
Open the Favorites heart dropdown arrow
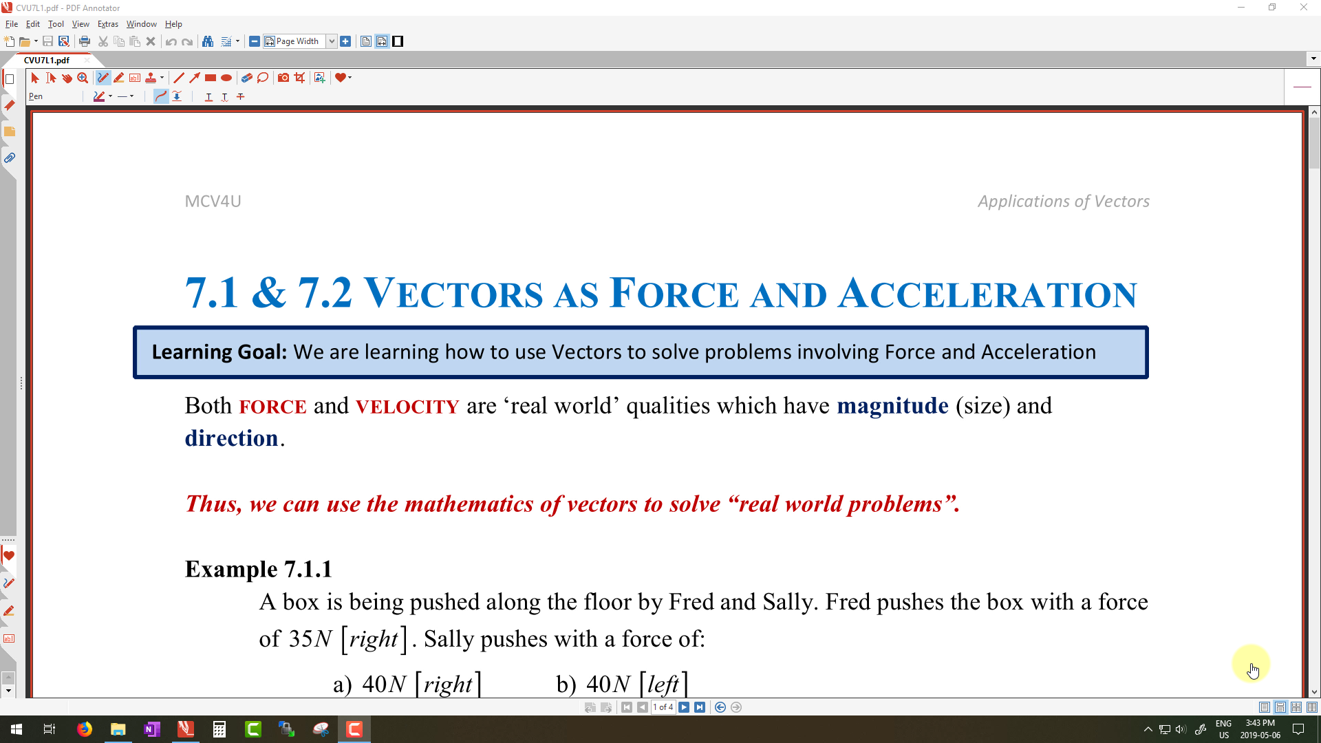[x=350, y=78]
